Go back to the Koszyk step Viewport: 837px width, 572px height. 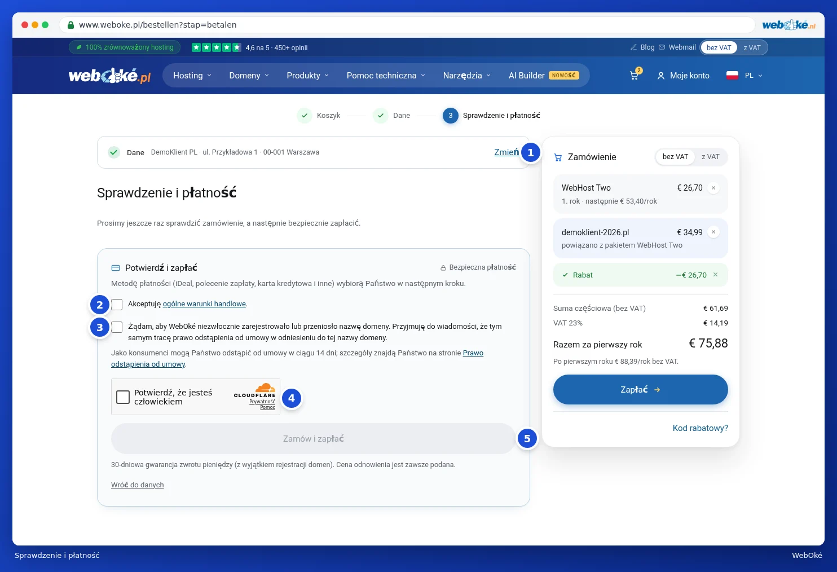(x=319, y=116)
